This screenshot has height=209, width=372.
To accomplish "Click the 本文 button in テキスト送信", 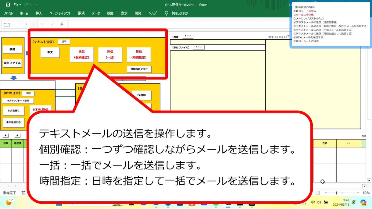I will click(x=50, y=52).
